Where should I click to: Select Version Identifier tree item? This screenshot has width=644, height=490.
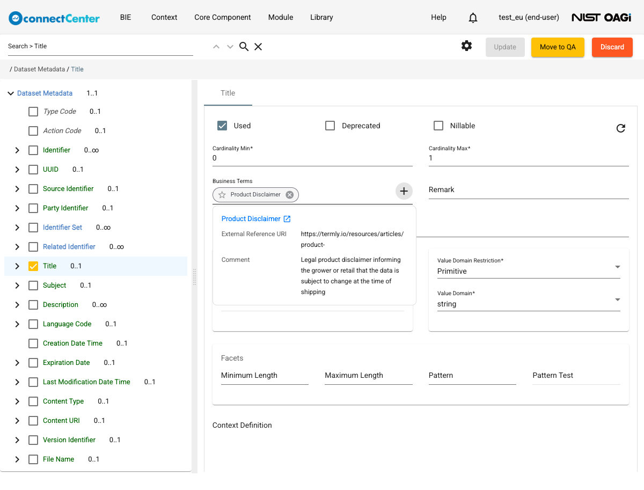69,440
